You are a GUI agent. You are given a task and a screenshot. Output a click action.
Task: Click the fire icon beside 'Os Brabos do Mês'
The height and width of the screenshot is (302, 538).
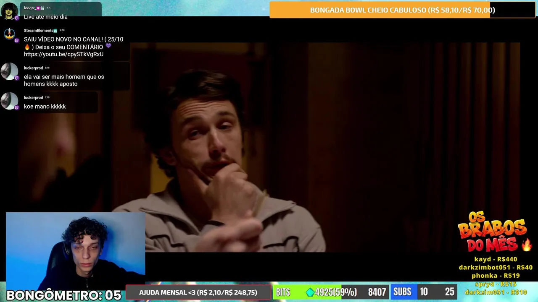tap(526, 244)
